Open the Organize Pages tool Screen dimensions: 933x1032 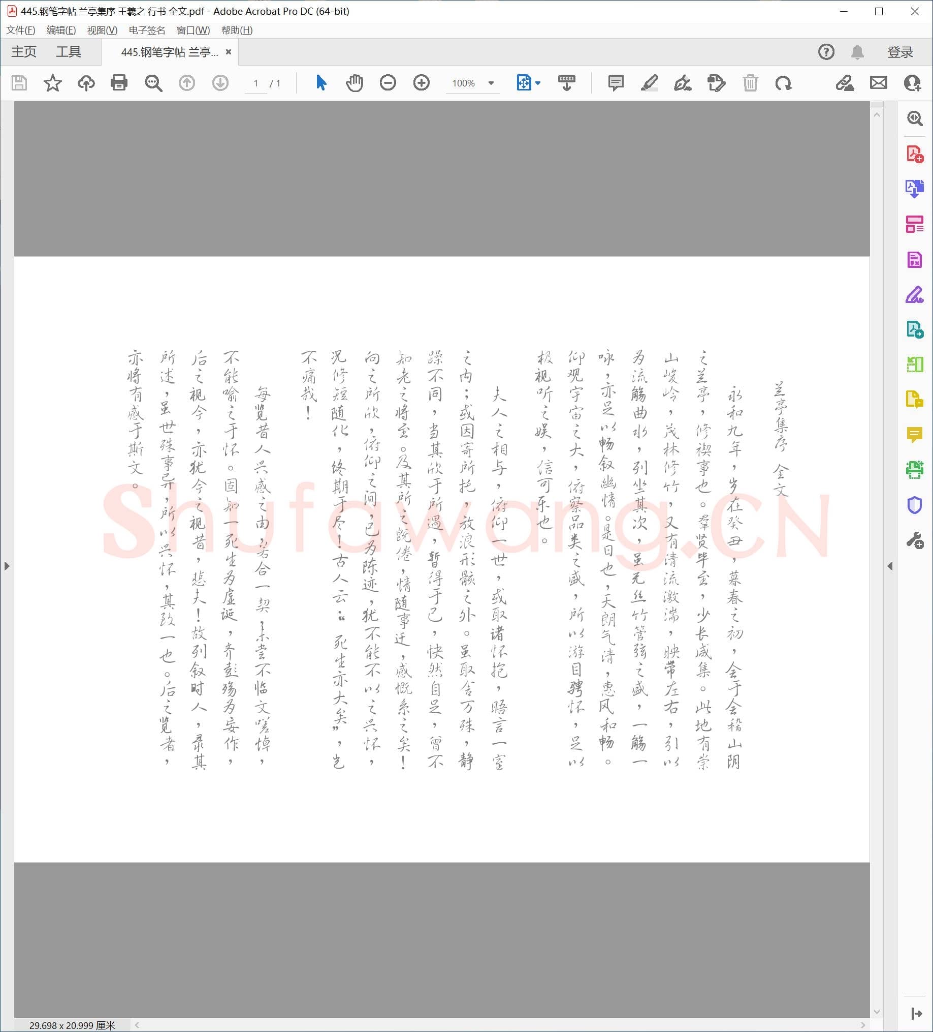point(915,224)
